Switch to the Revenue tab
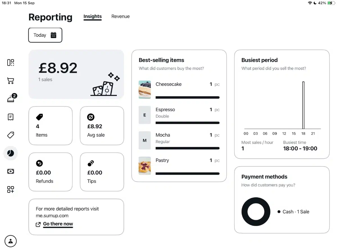This screenshot has height=252, width=337. [120, 16]
